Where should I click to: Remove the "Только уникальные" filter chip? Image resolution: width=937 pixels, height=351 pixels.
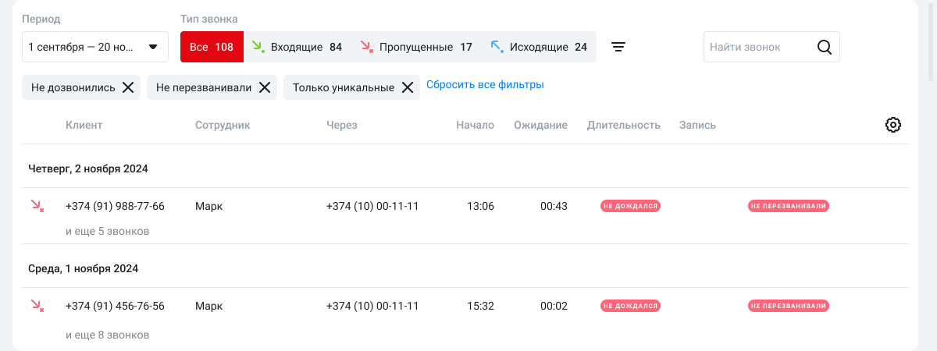click(408, 87)
